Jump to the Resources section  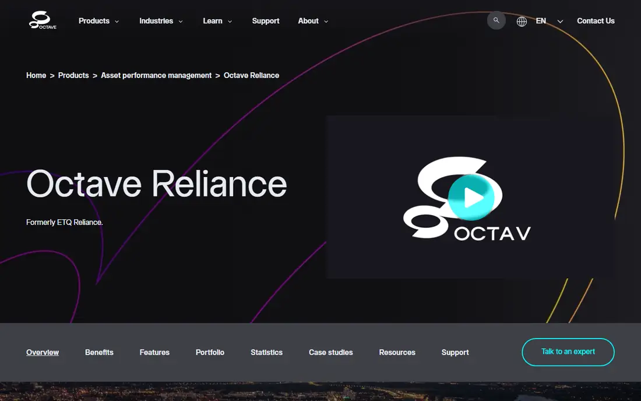click(397, 353)
